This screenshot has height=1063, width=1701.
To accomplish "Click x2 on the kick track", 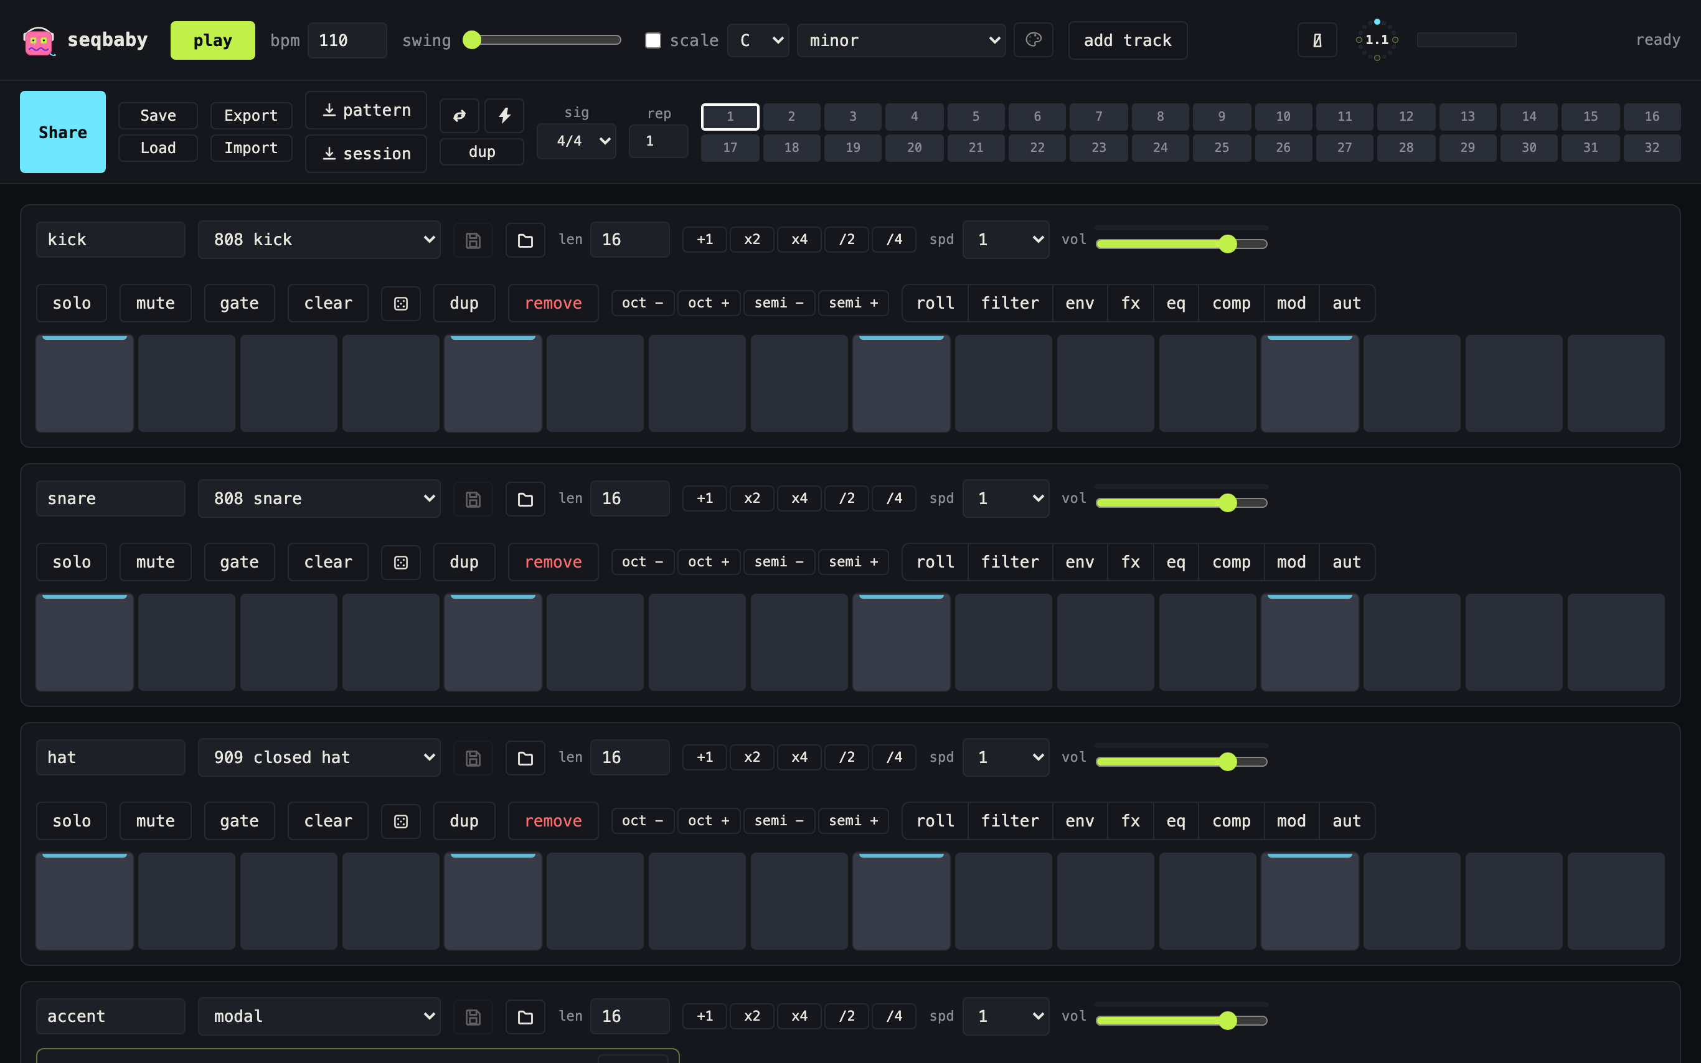I will click(x=752, y=240).
